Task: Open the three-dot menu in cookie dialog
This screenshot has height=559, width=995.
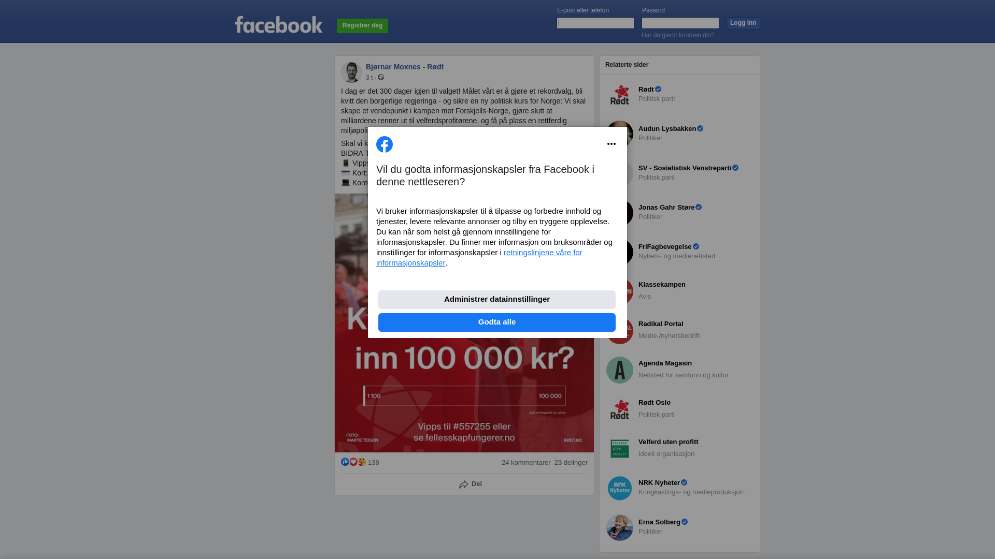Action: pos(612,144)
